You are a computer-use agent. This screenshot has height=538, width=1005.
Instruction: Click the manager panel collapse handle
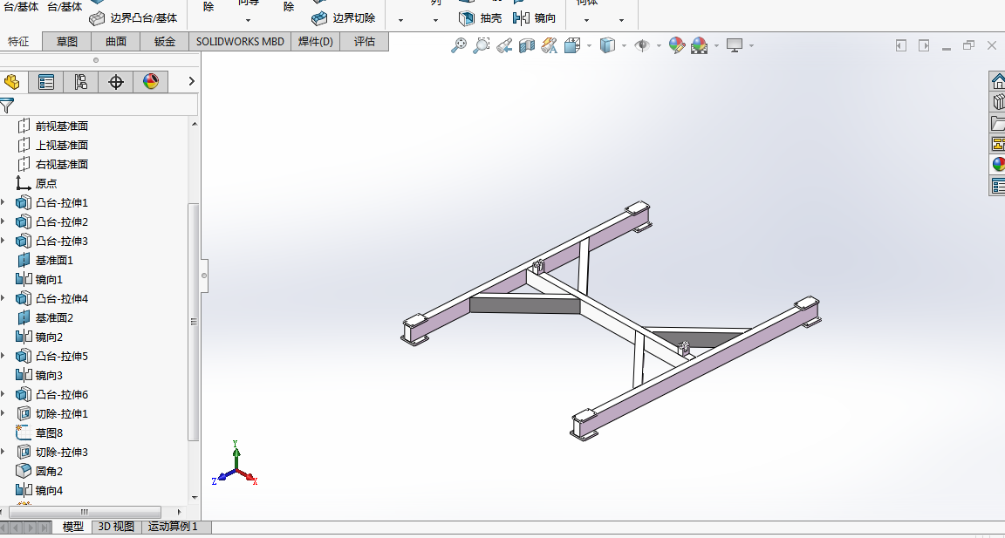(x=204, y=276)
